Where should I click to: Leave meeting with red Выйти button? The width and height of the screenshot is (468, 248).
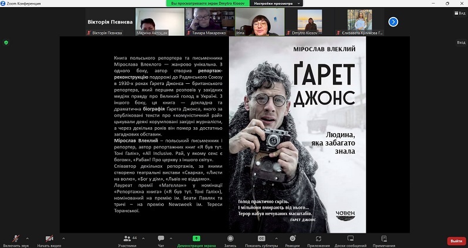(456, 241)
